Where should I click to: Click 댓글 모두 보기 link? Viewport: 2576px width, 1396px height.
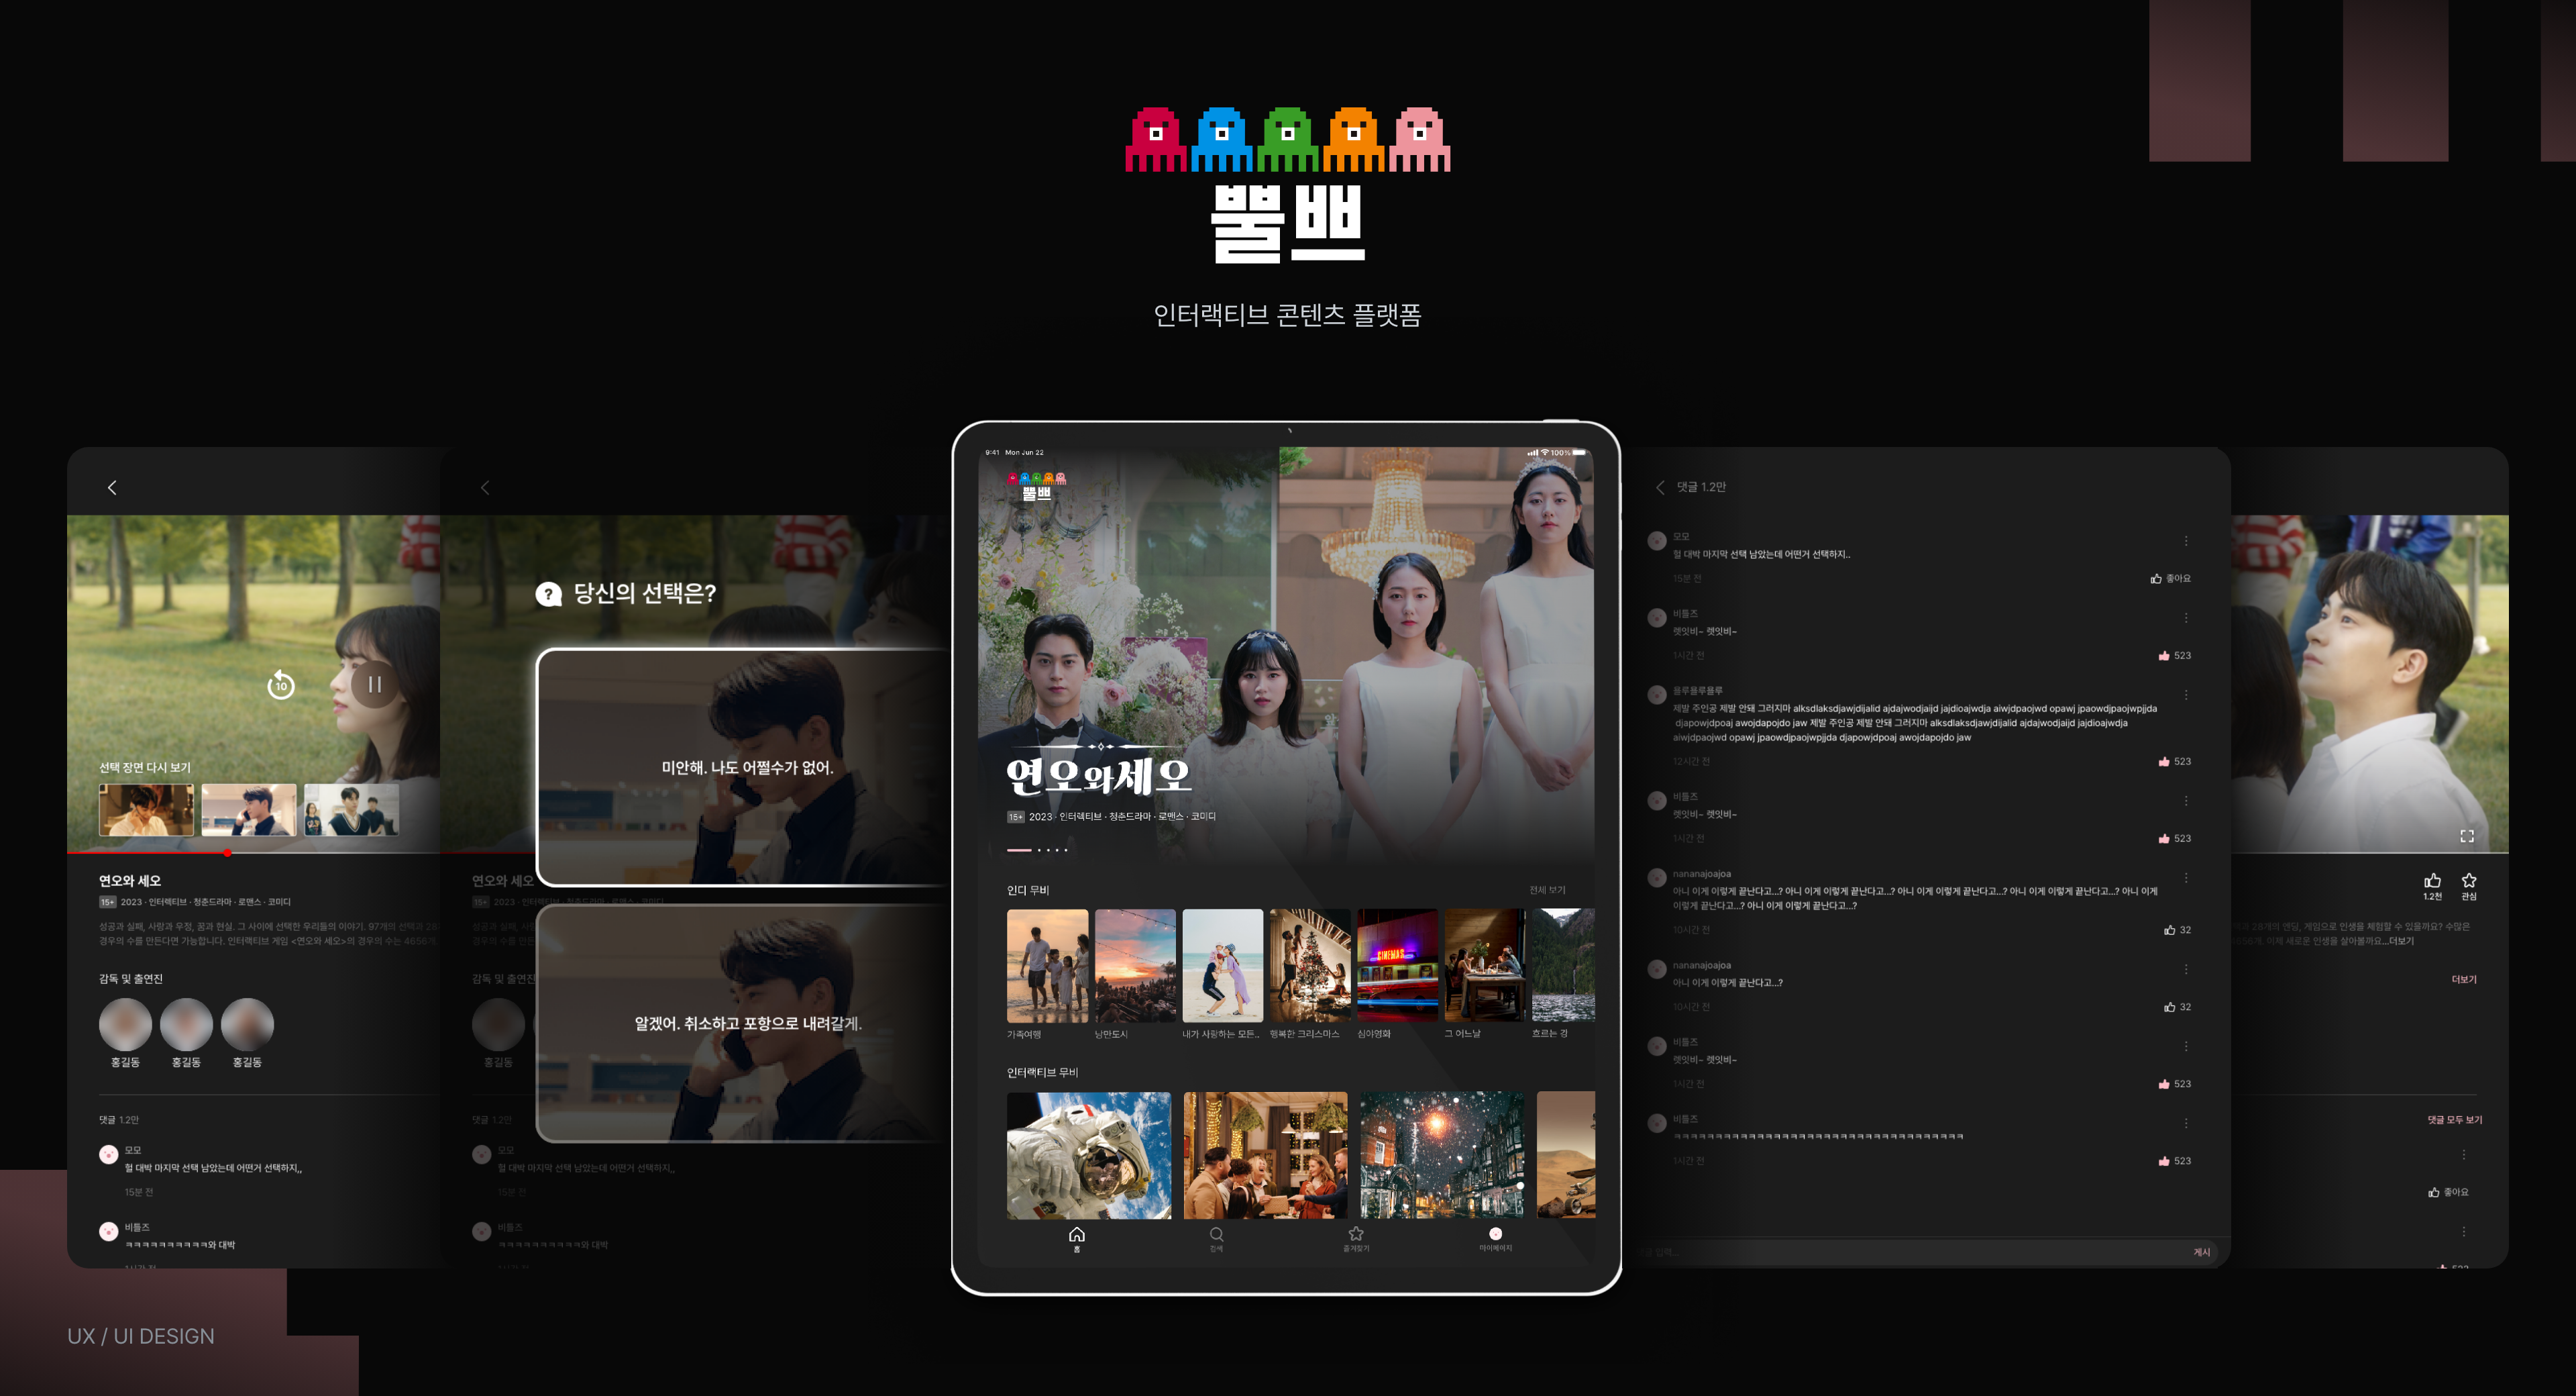point(2454,1119)
